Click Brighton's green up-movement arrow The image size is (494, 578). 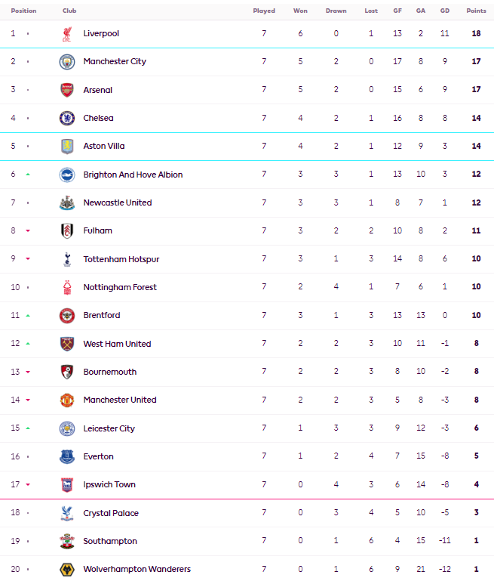tap(28, 175)
